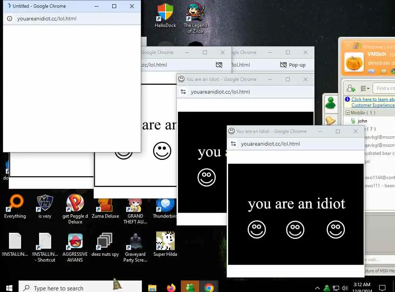Launch get Peggle d Deluxe icon
Viewport: 395px width, 292px height.
click(x=75, y=209)
